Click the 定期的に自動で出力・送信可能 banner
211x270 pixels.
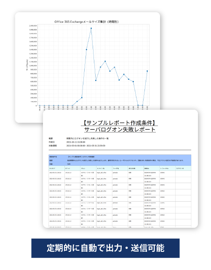(x=105, y=248)
